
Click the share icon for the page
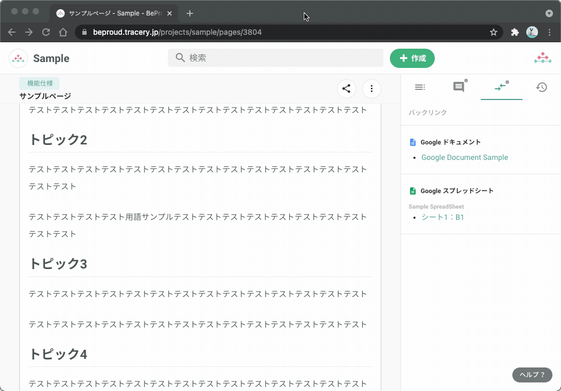(x=346, y=89)
